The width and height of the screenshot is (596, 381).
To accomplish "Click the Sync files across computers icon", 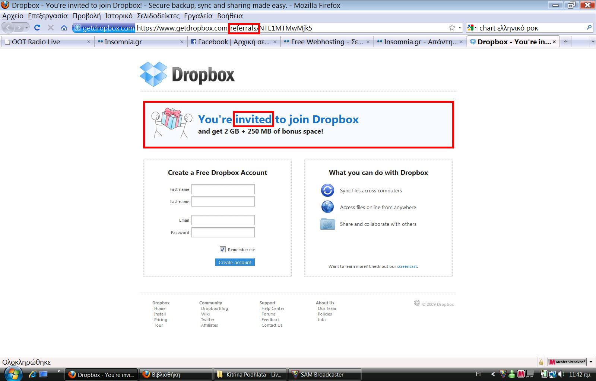I will (327, 190).
